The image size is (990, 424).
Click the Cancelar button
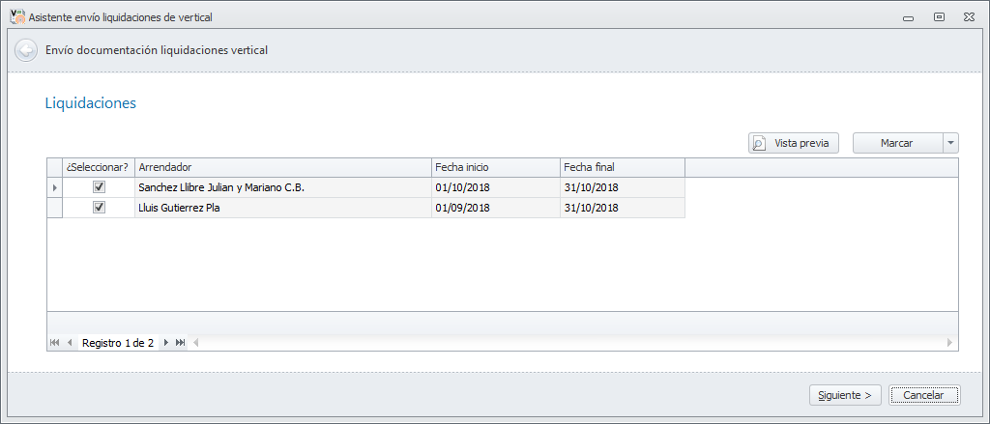[924, 395]
